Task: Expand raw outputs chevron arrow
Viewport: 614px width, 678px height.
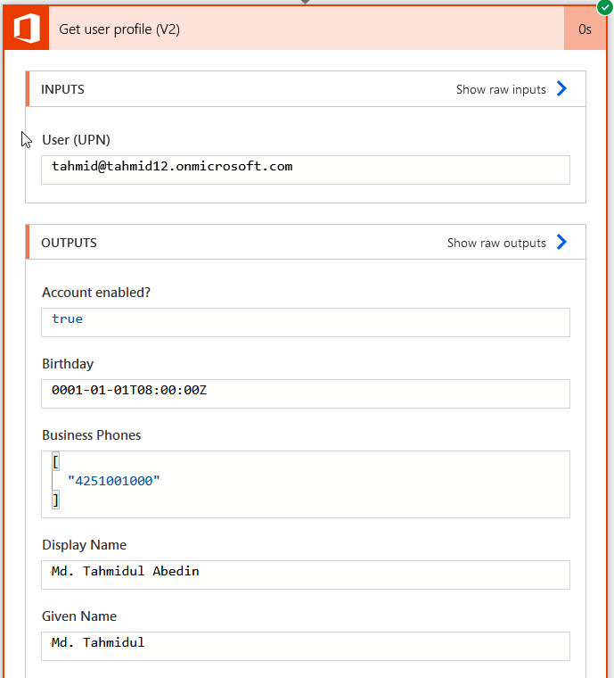Action: coord(561,242)
